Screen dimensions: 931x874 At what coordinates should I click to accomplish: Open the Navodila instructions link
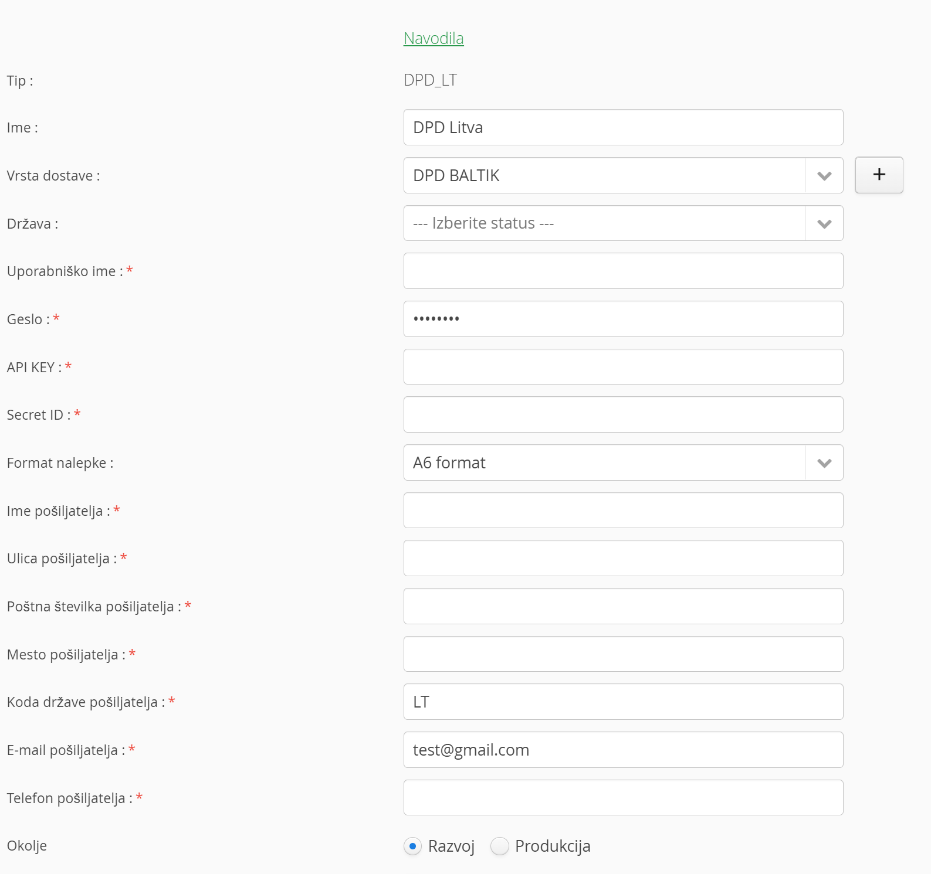coord(434,39)
